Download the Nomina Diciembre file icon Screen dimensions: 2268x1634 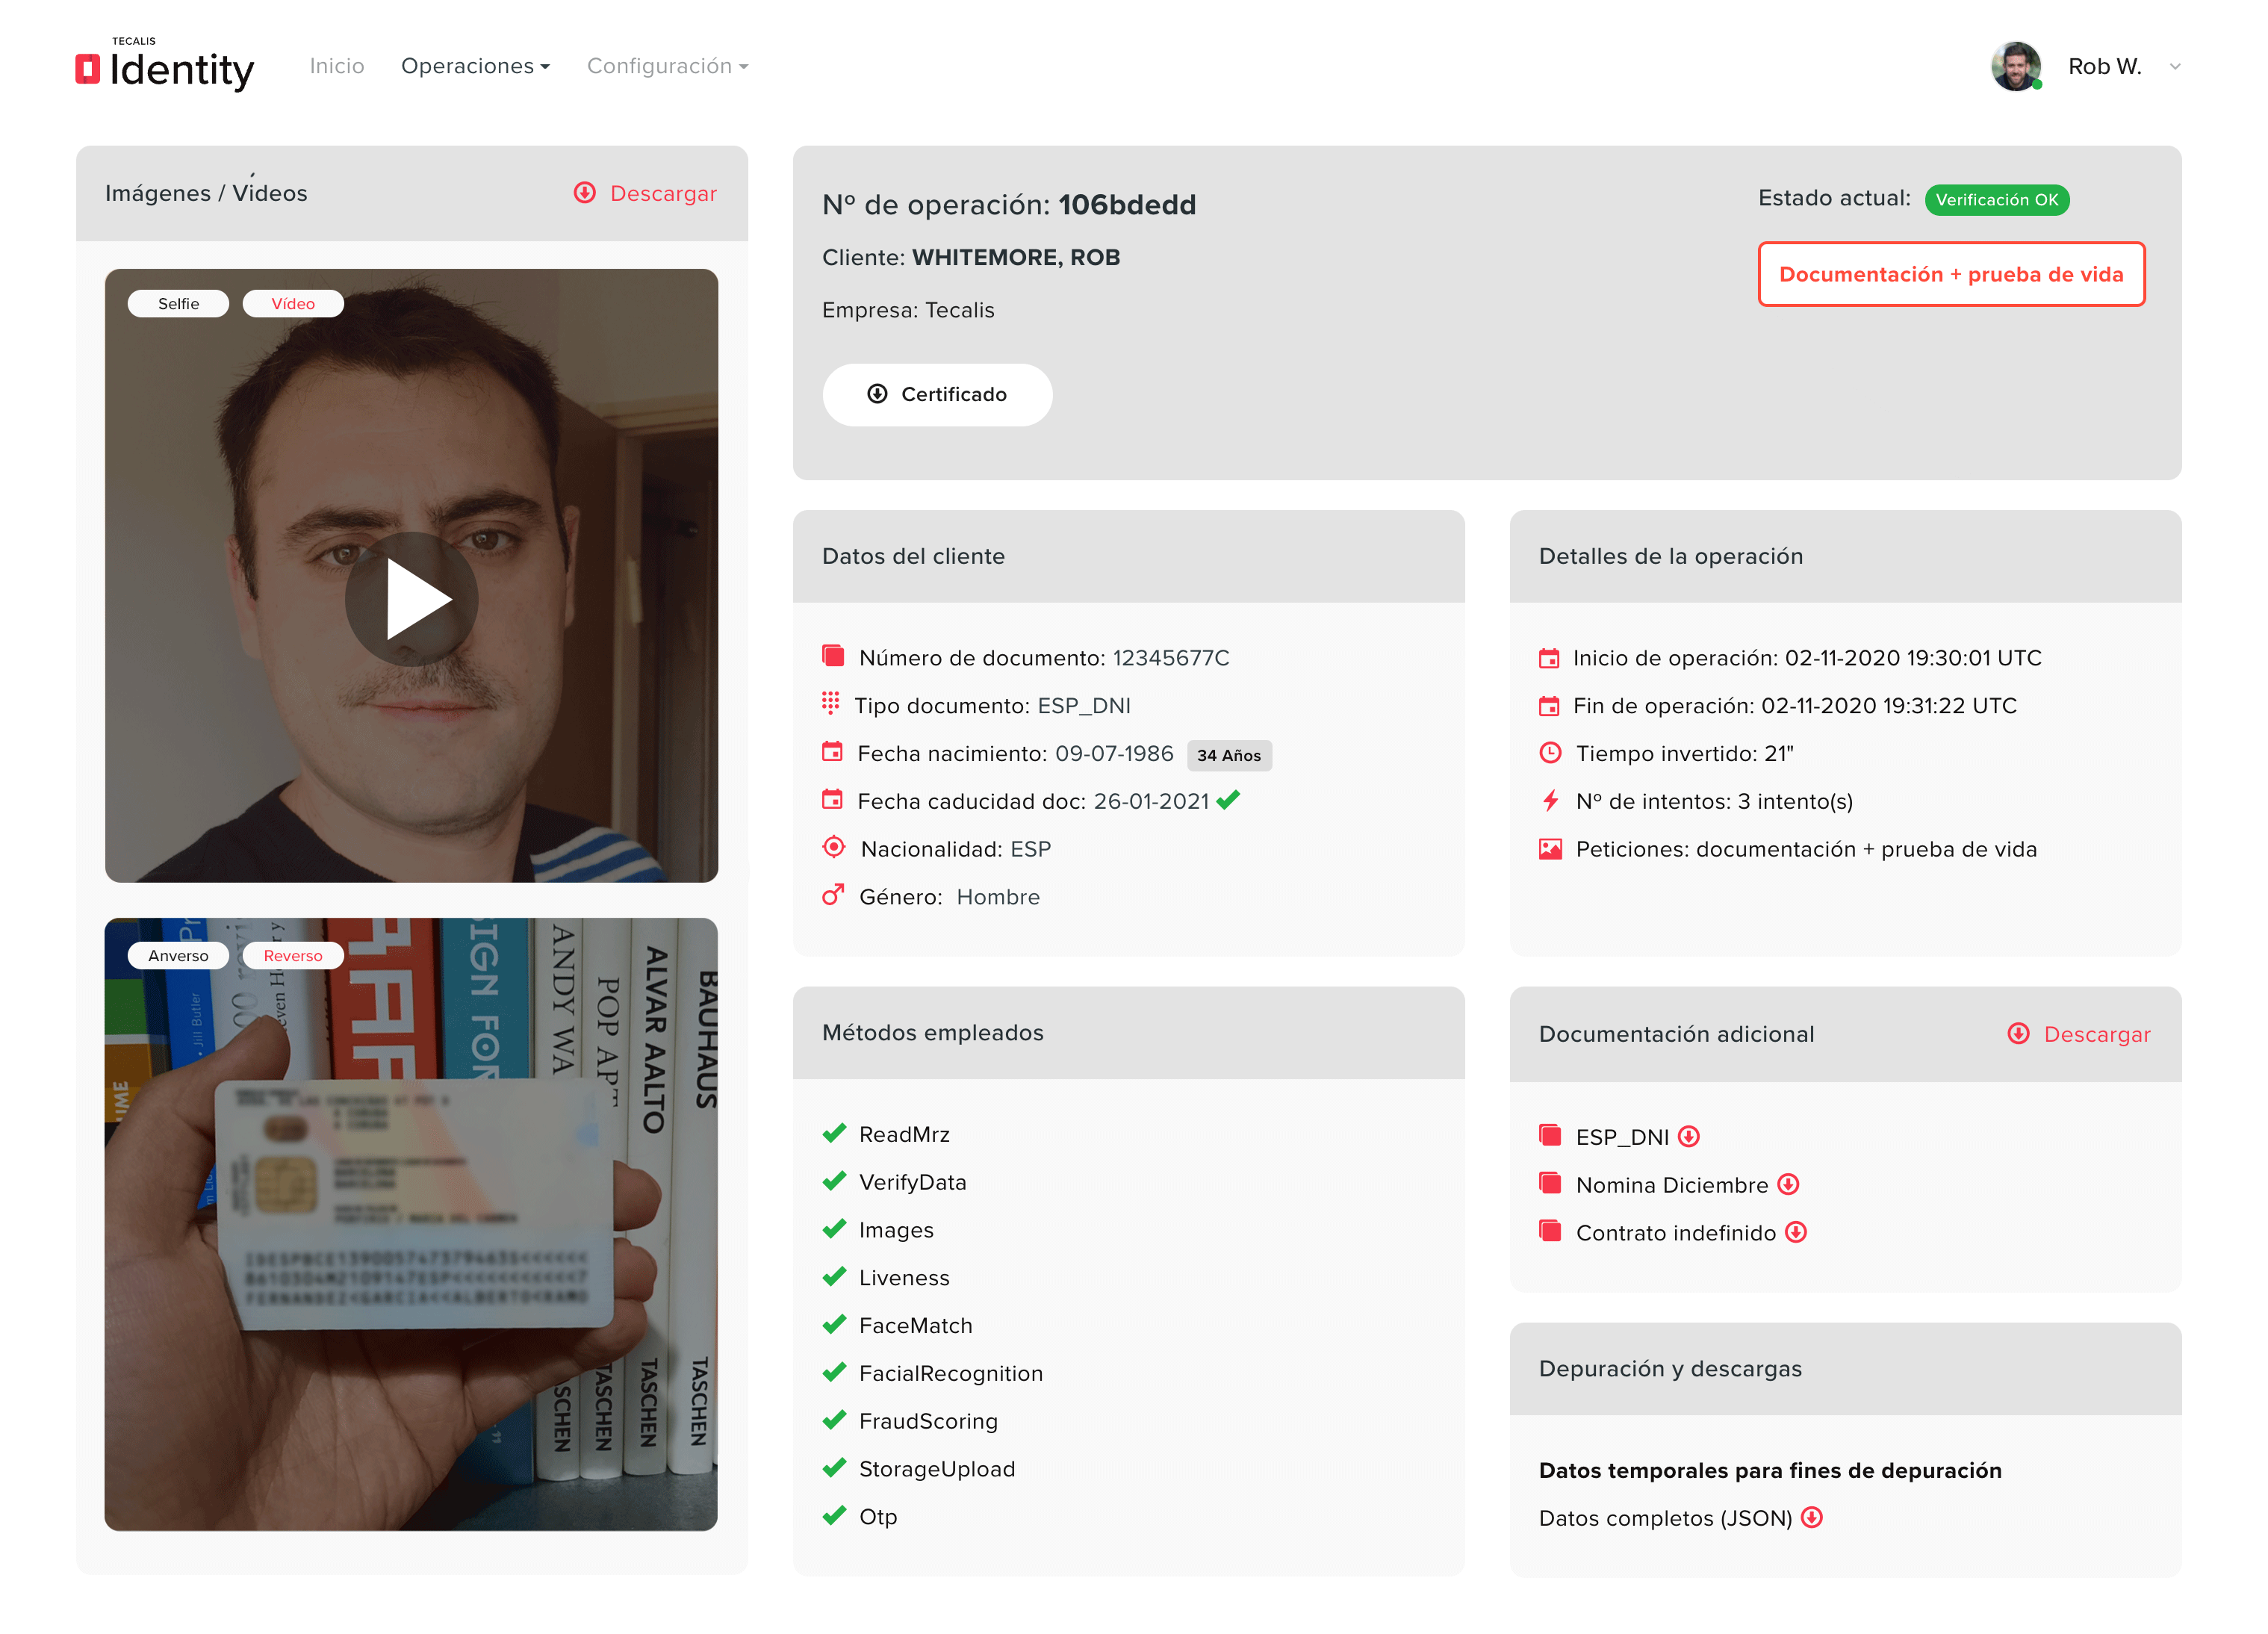click(1788, 1184)
